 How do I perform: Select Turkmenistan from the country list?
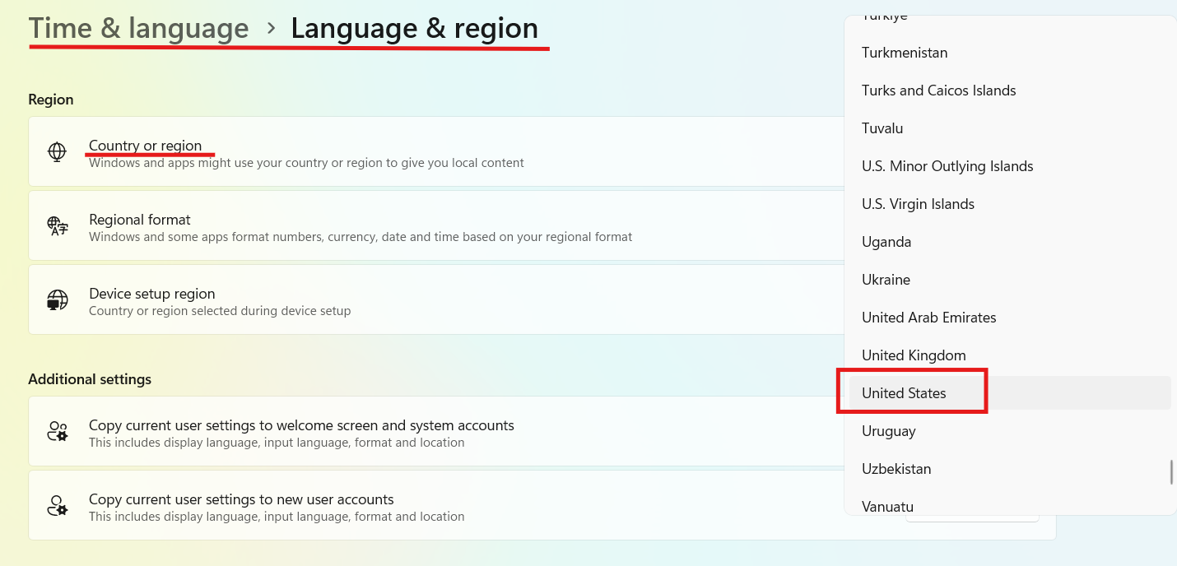click(x=905, y=52)
